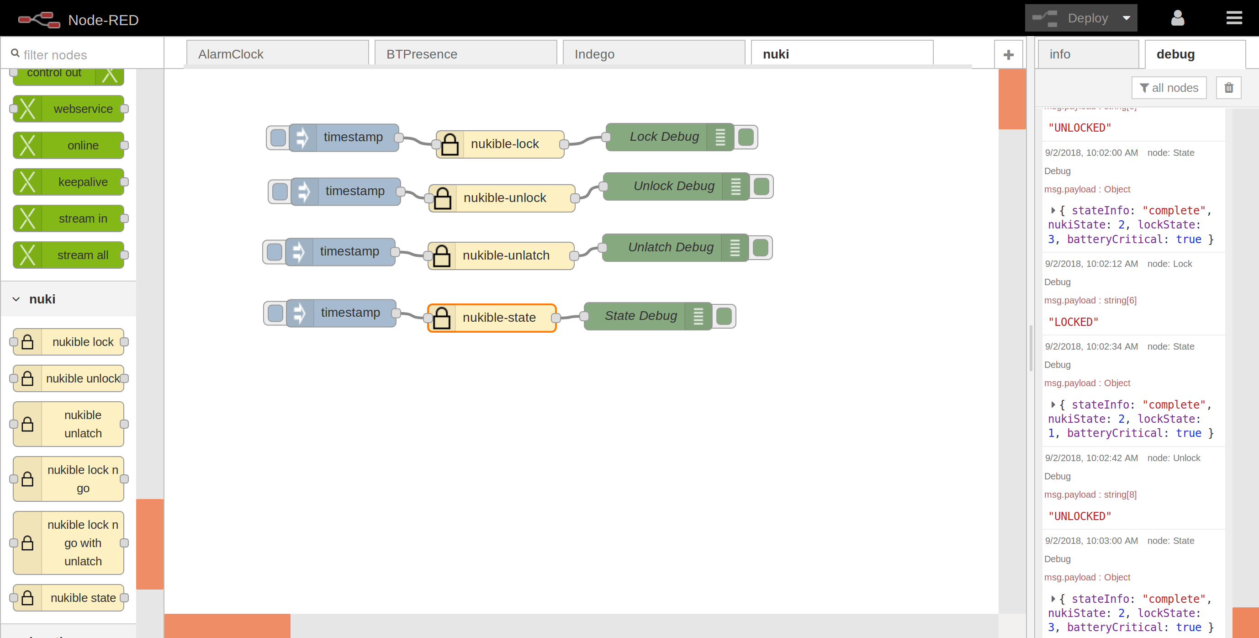Screen dimensions: 1259x638
Task: Click the Node-RED logo
Action: [x=39, y=20]
